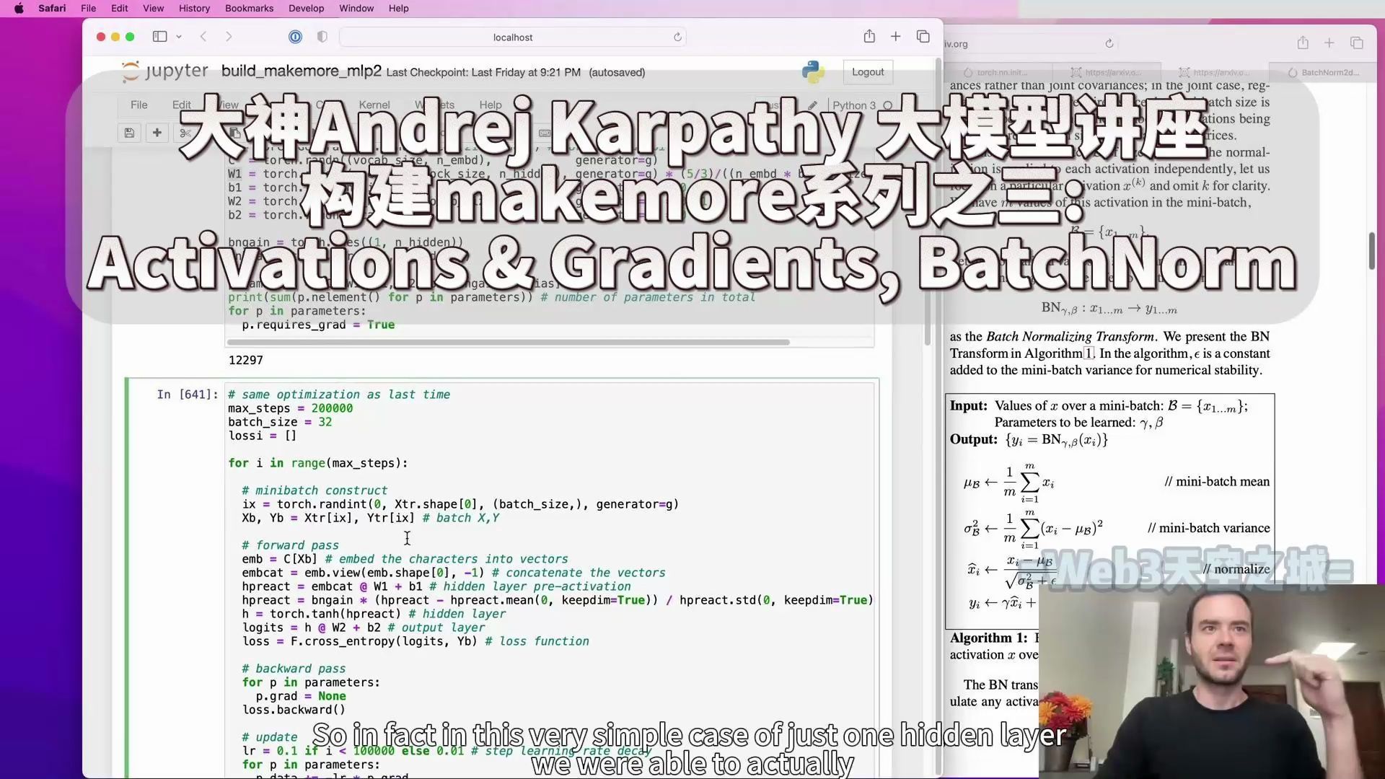Click the Python 3 kernel name
Image resolution: width=1385 pixels, height=779 pixels.
coord(855,105)
